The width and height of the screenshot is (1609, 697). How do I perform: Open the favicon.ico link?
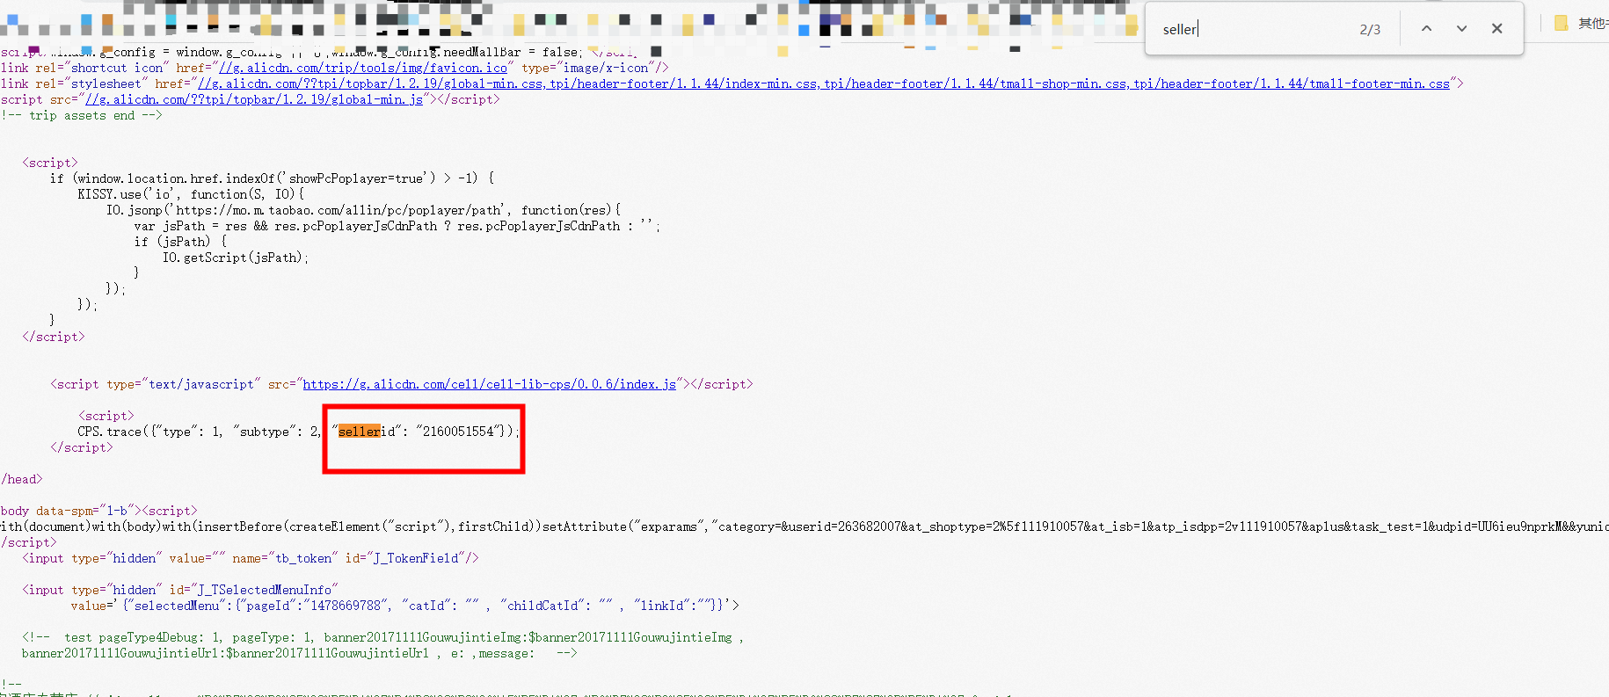tap(363, 68)
